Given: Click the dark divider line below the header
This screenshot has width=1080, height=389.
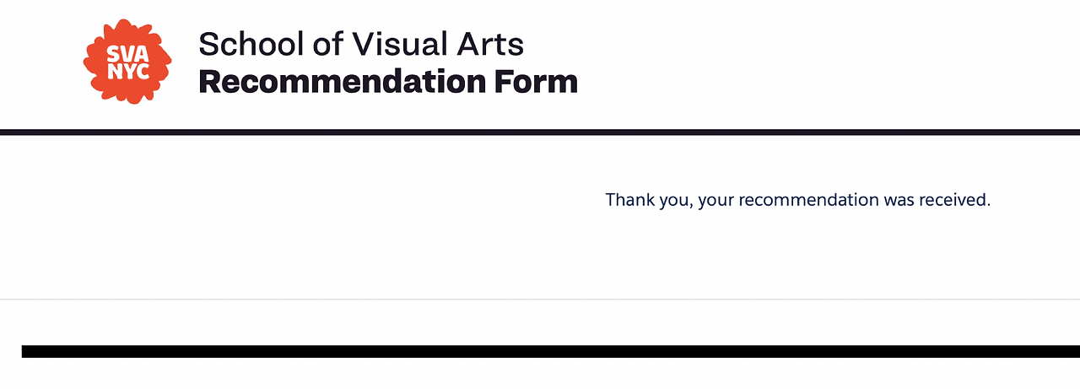Looking at the screenshot, I should [540, 132].
